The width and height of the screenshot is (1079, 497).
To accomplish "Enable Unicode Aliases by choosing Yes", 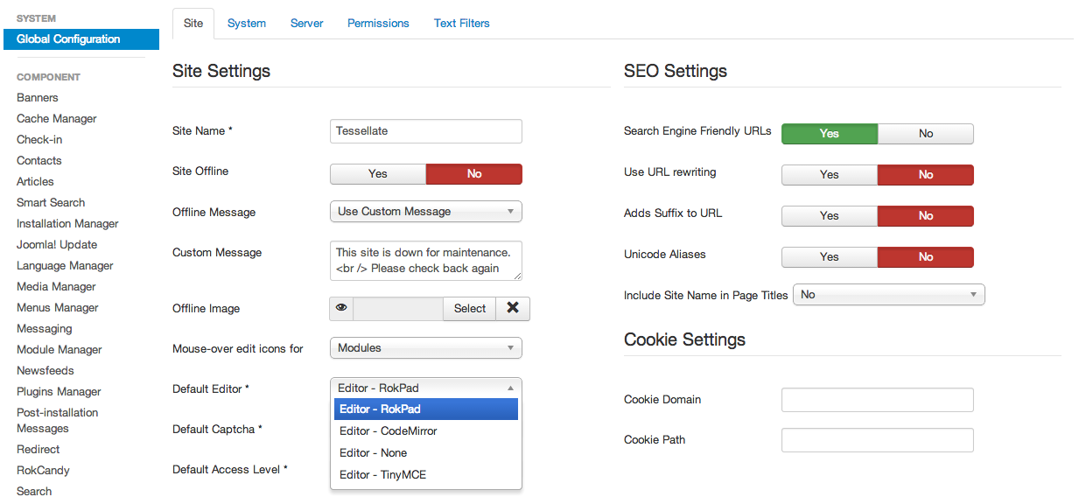I will [x=829, y=257].
